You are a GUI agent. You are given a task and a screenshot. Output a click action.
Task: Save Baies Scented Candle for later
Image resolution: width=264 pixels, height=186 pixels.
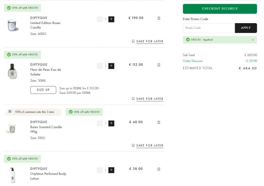click(147, 145)
